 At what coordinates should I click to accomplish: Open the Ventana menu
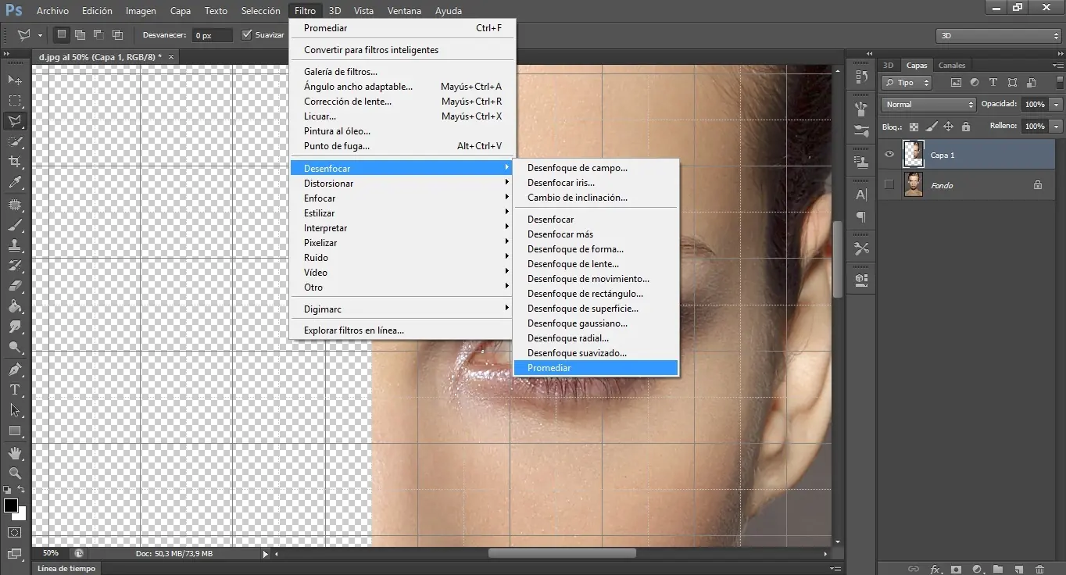tap(404, 10)
